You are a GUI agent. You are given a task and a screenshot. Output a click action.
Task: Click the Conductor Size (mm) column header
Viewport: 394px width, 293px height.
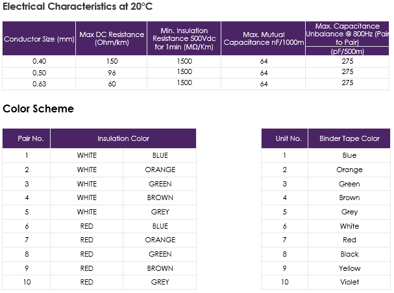pos(39,39)
